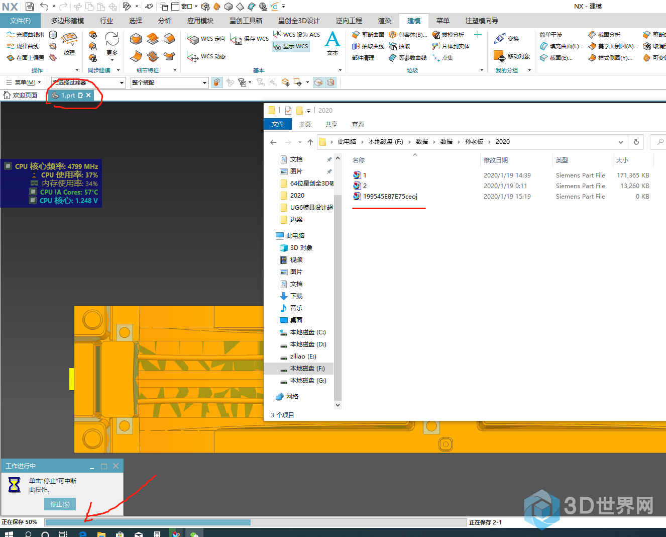Screen dimensions: 666x537
Task: Expand the 操作 group arrow
Action: pos(77,70)
